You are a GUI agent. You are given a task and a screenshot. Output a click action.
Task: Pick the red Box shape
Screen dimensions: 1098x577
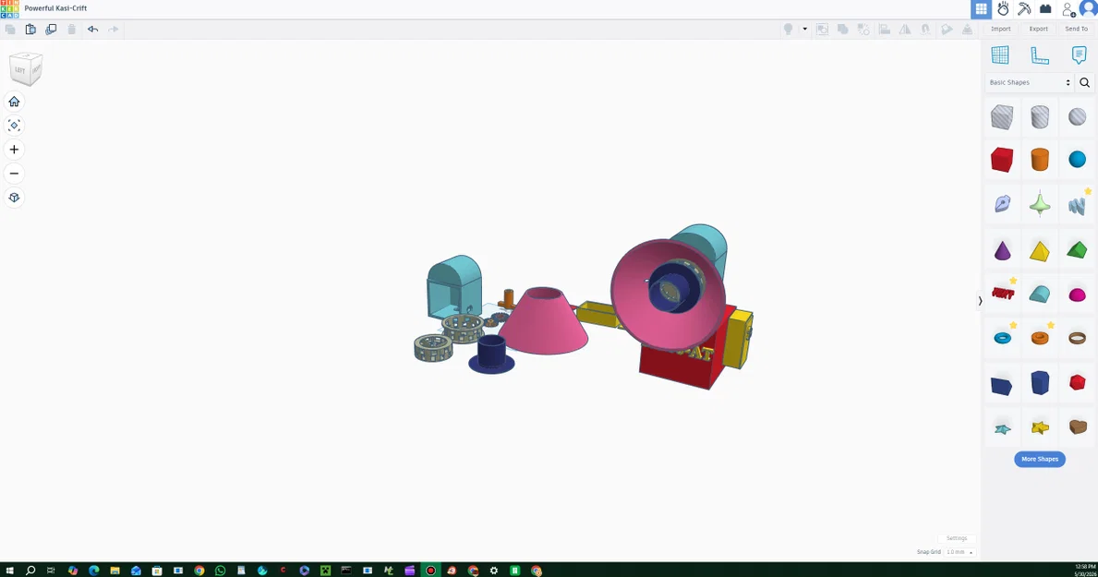click(x=1002, y=160)
